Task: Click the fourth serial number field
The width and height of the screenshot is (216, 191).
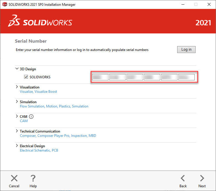Action: (152, 77)
